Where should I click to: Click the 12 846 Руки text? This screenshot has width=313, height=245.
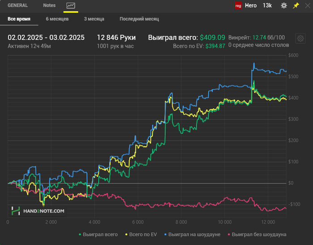116,38
